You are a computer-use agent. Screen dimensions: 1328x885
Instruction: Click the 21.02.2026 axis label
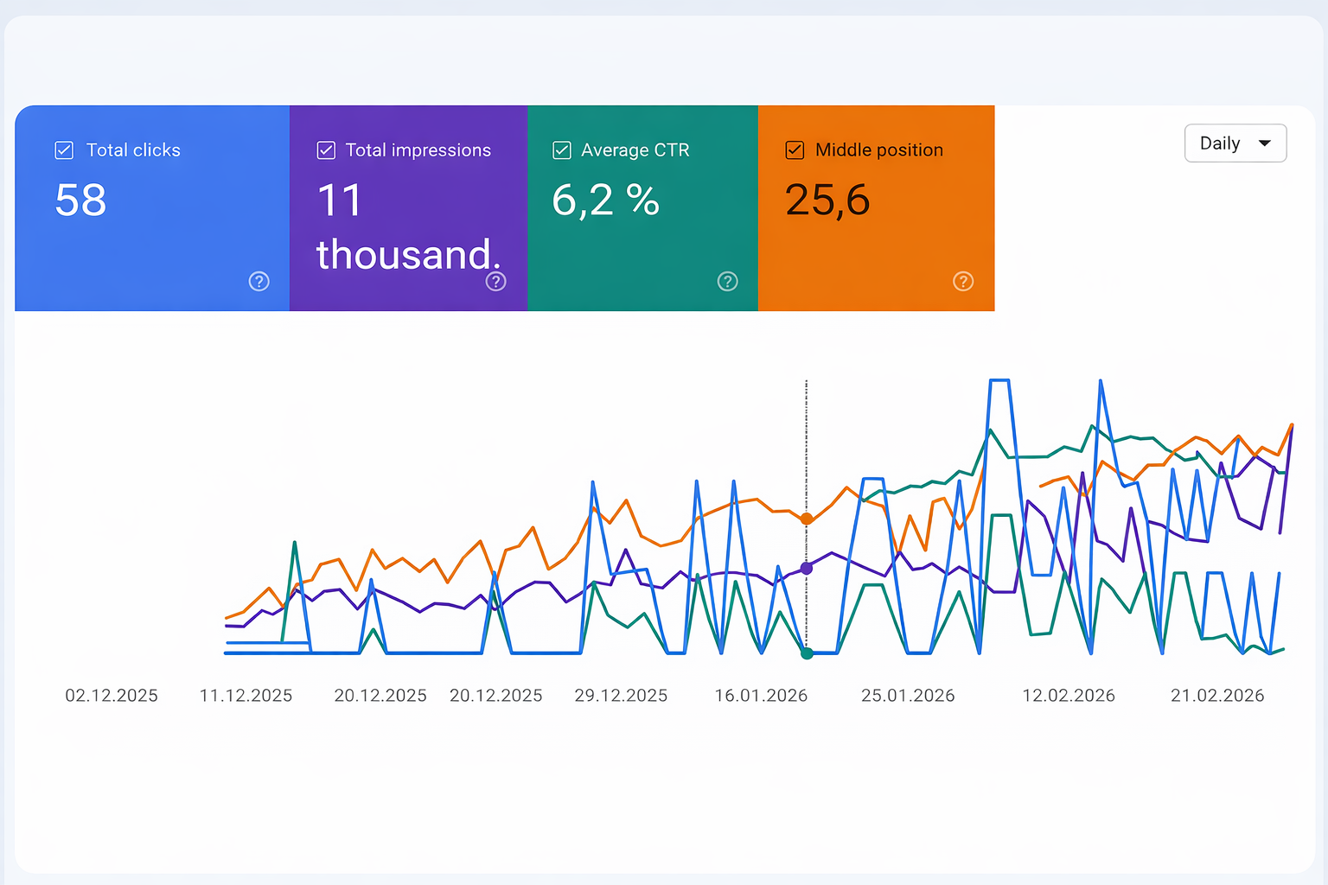pyautogui.click(x=1217, y=695)
